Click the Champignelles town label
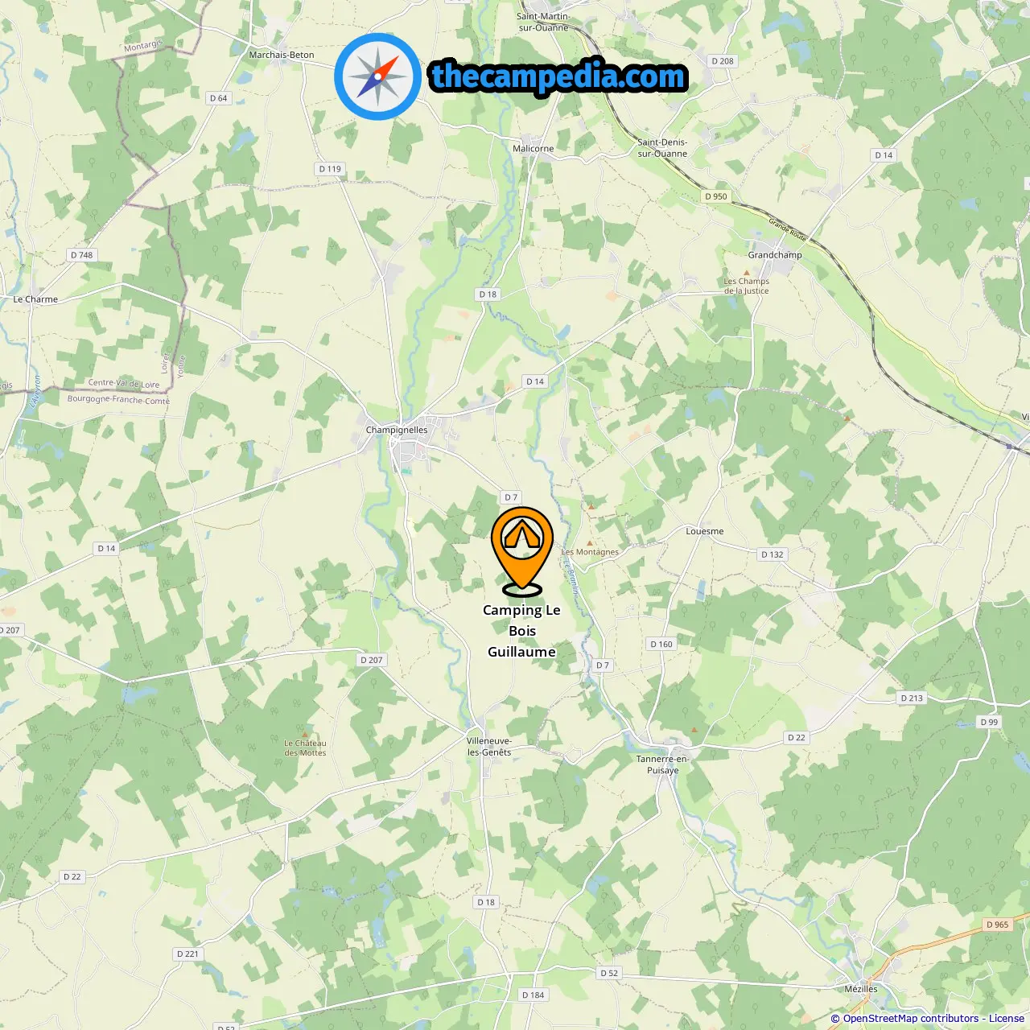 [x=397, y=430]
